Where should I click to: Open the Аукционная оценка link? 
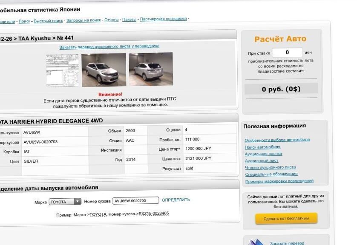(x=263, y=154)
